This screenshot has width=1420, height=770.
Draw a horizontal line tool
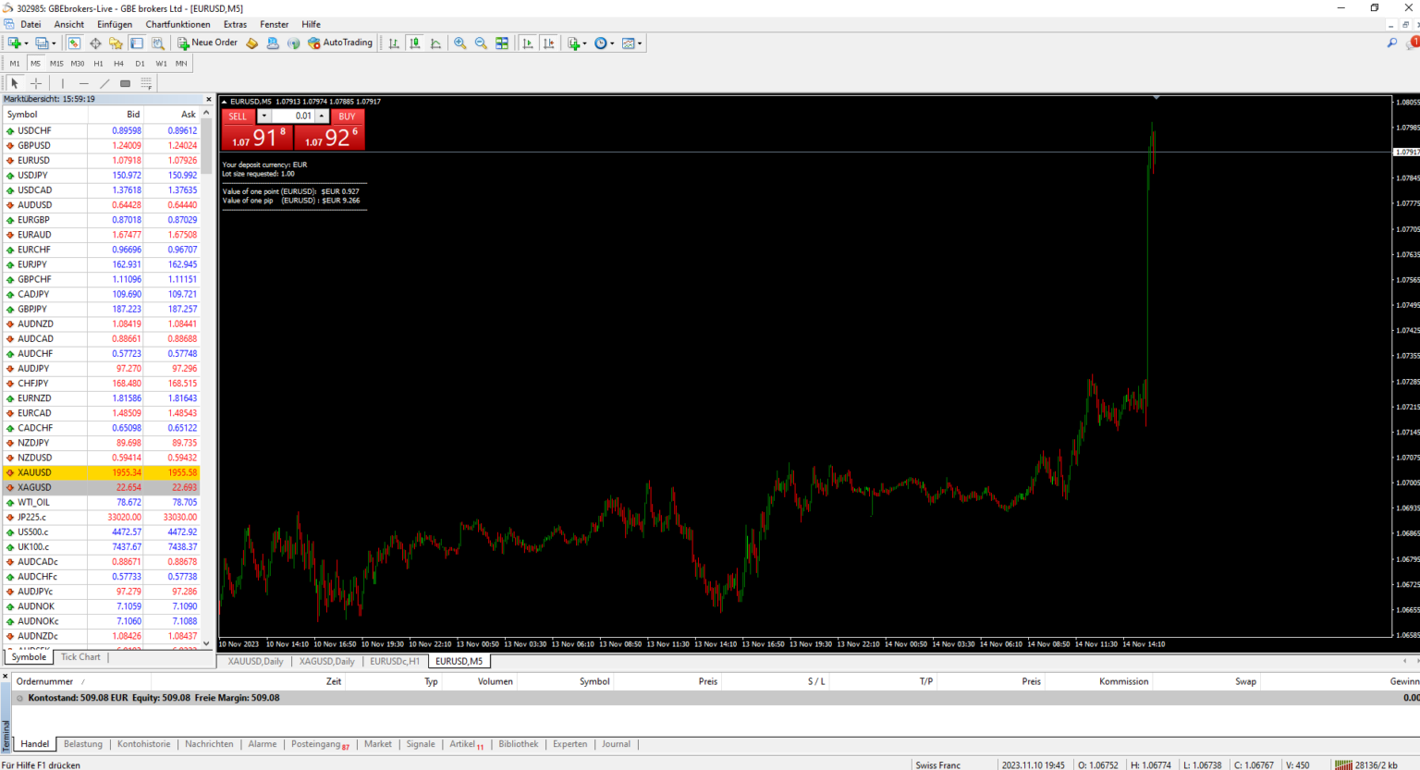83,83
